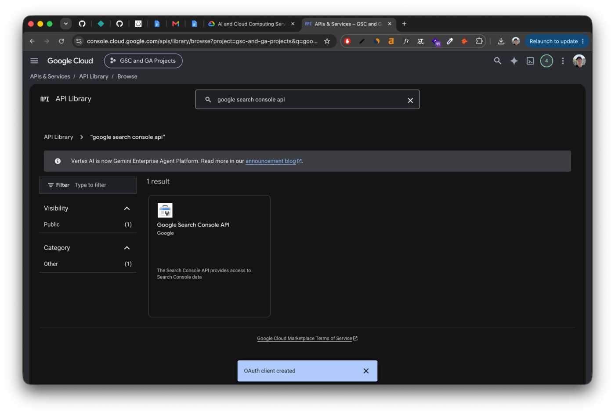Collapse the Visibility filter section
Image resolution: width=615 pixels, height=415 pixels.
(x=127, y=209)
